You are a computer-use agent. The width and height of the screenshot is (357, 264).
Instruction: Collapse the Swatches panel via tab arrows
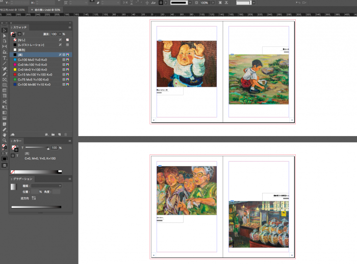[12, 28]
